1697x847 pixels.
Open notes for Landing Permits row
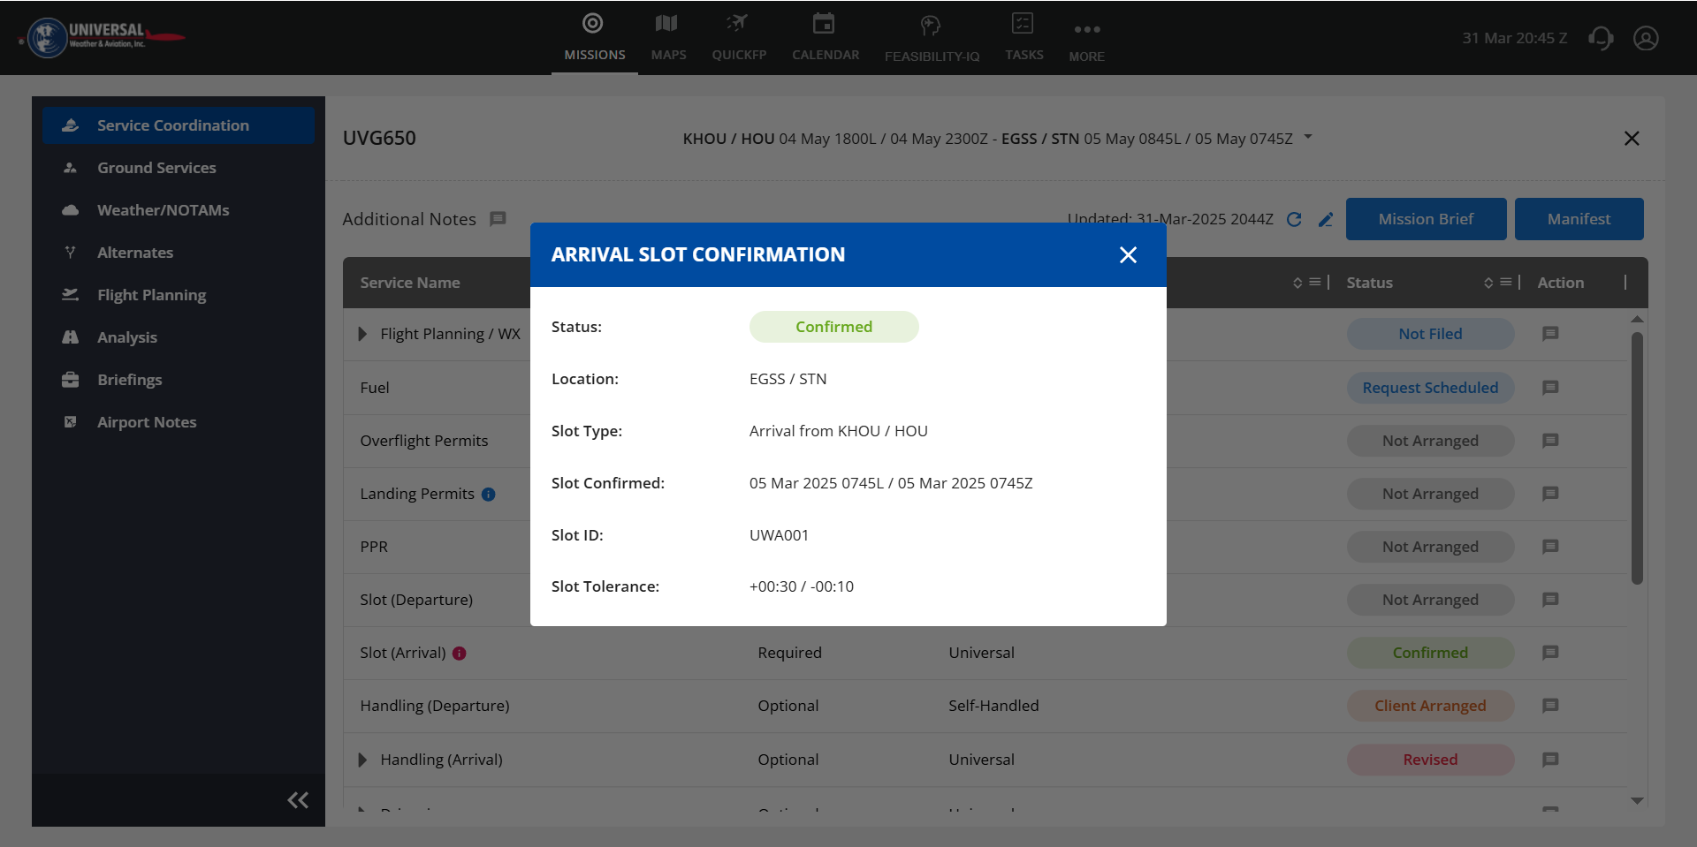[1550, 494]
